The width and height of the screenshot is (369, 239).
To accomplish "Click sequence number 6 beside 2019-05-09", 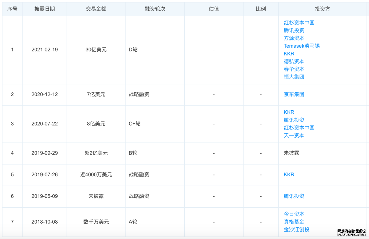I will (x=12, y=196).
